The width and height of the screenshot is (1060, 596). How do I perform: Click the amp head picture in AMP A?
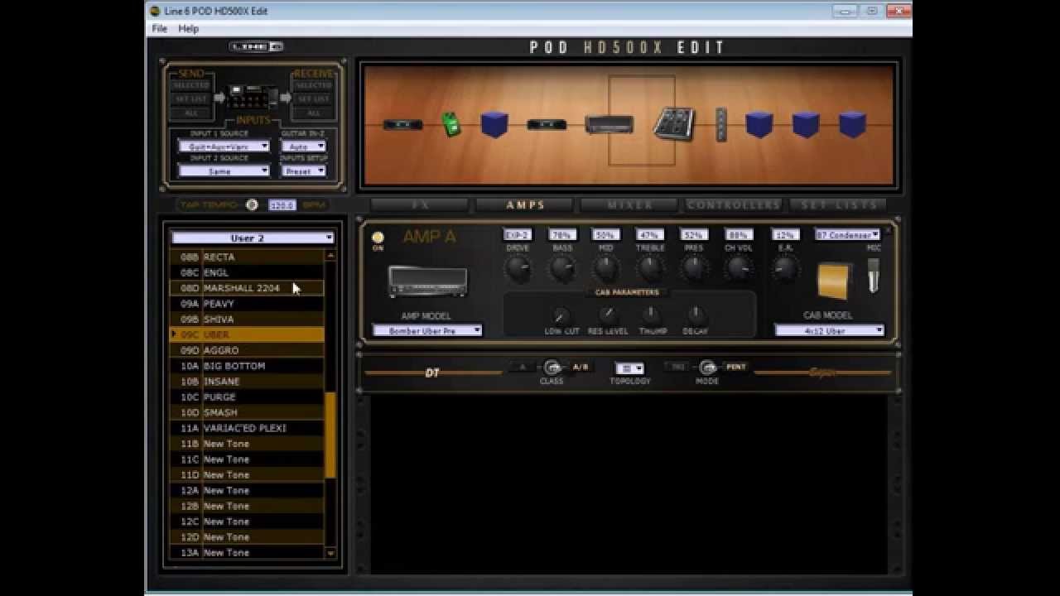[x=427, y=281]
